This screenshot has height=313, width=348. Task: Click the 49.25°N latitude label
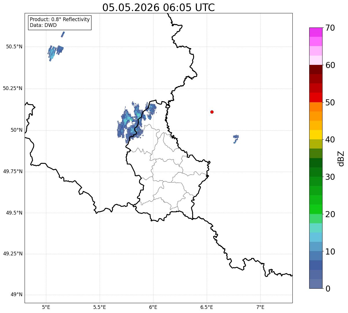pyautogui.click(x=13, y=254)
